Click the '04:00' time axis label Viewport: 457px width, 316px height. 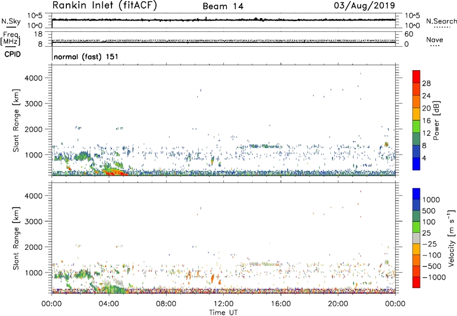[x=109, y=304]
